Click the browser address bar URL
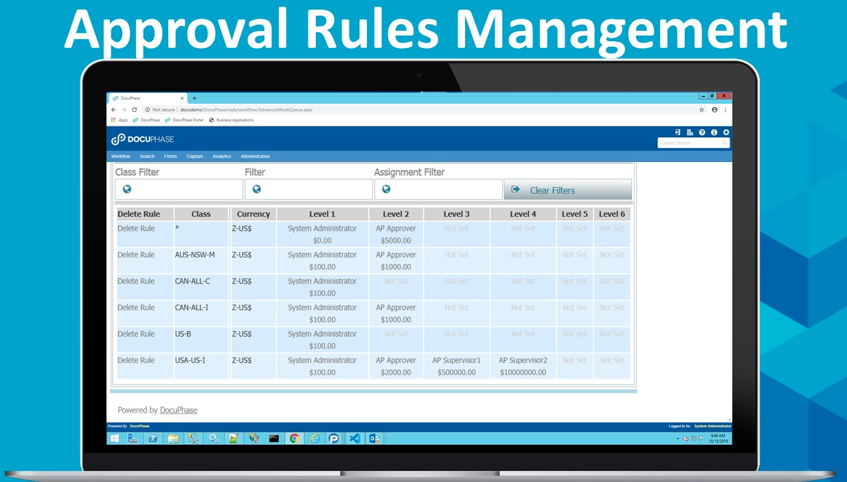847x482 pixels. coord(246,109)
